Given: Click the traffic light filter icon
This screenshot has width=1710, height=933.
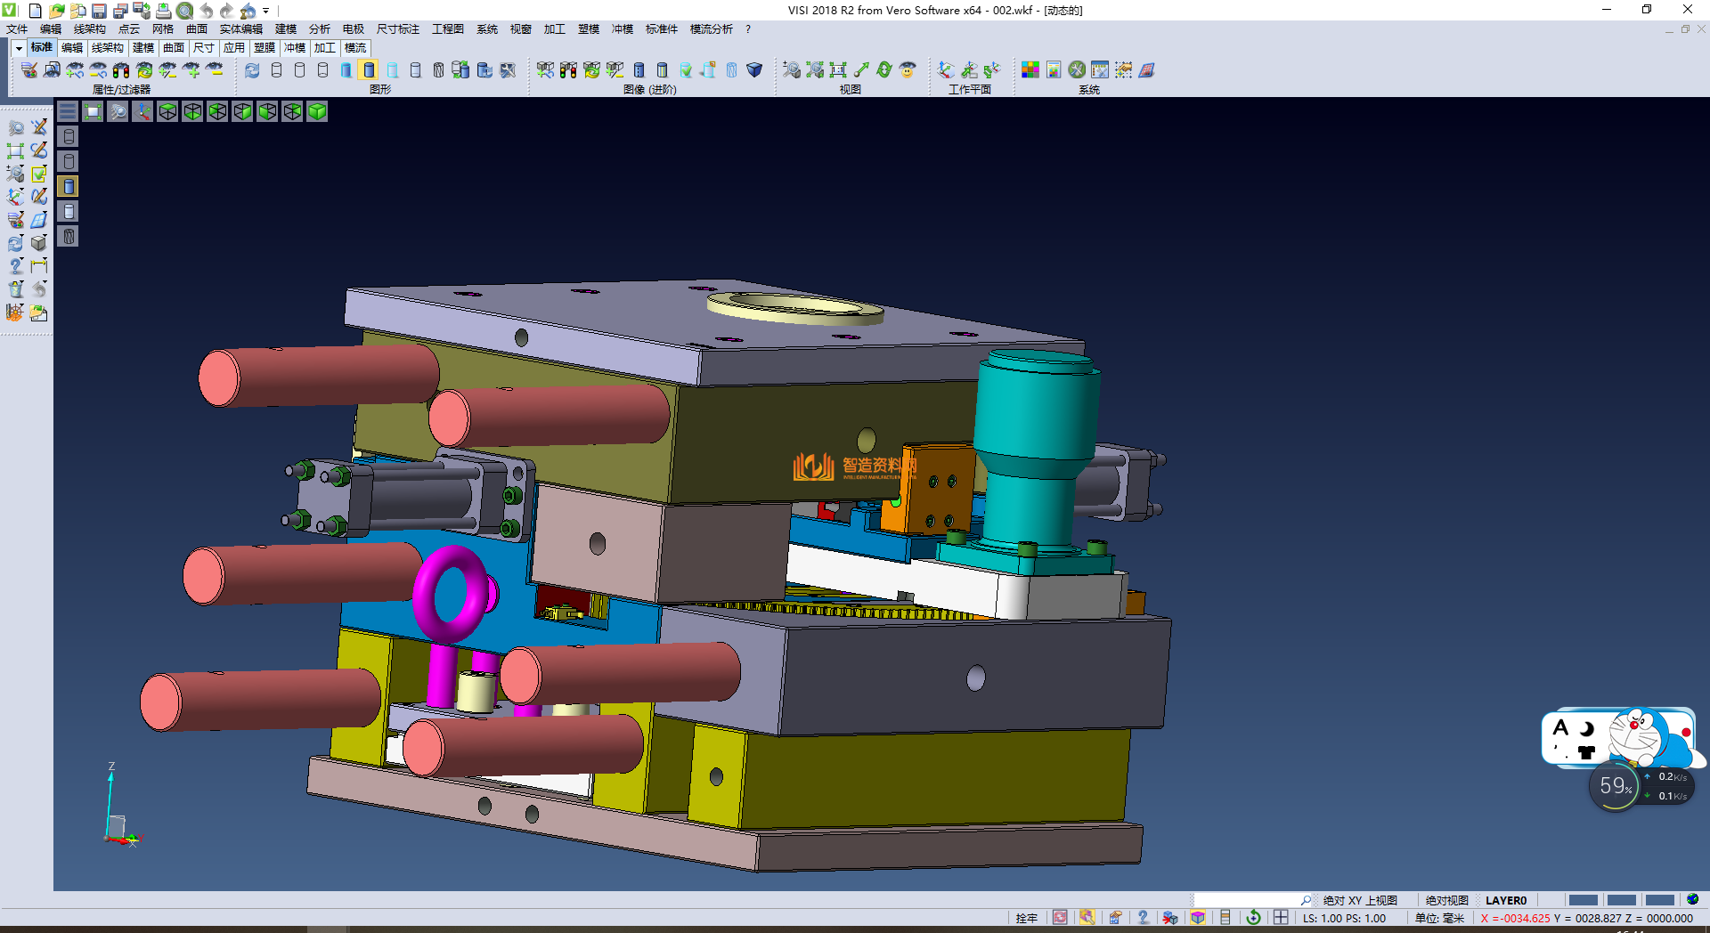Looking at the screenshot, I should [121, 69].
